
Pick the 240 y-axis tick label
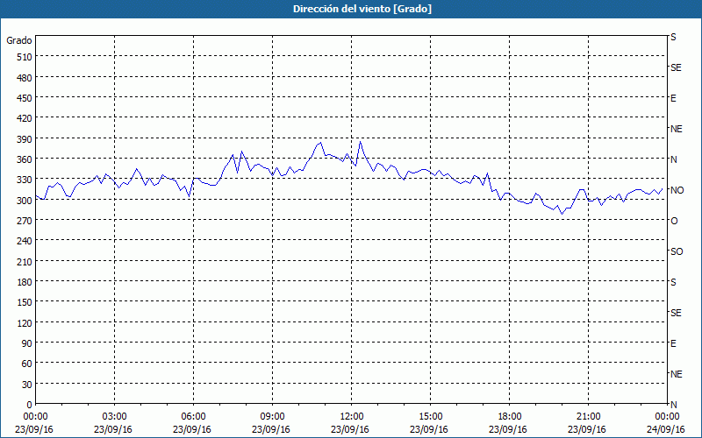click(x=25, y=242)
